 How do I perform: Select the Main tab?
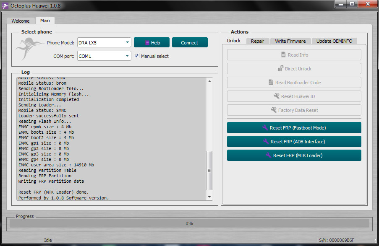click(45, 21)
